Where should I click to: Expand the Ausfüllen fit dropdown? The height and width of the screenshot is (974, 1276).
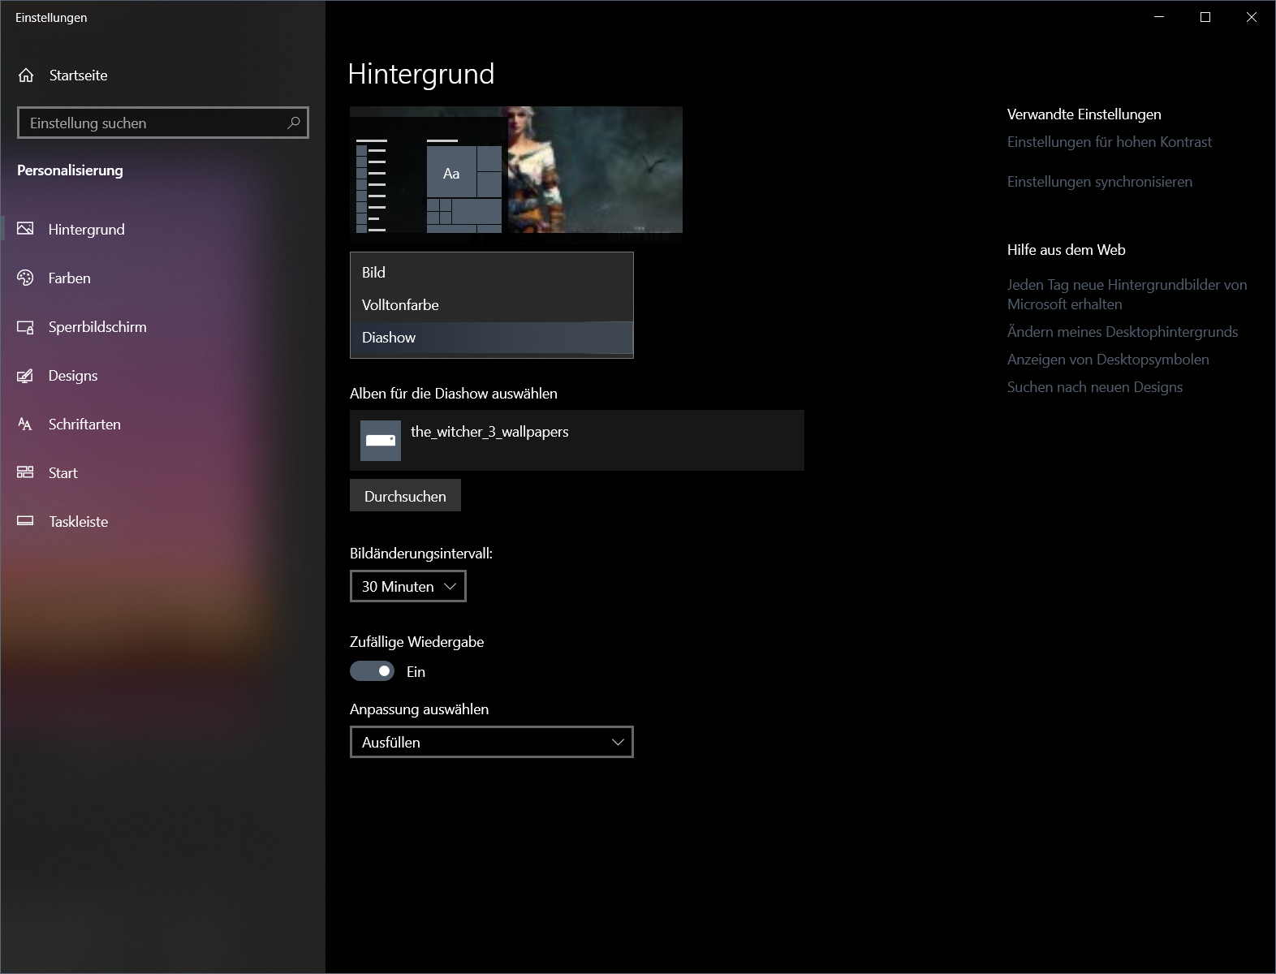(x=492, y=742)
